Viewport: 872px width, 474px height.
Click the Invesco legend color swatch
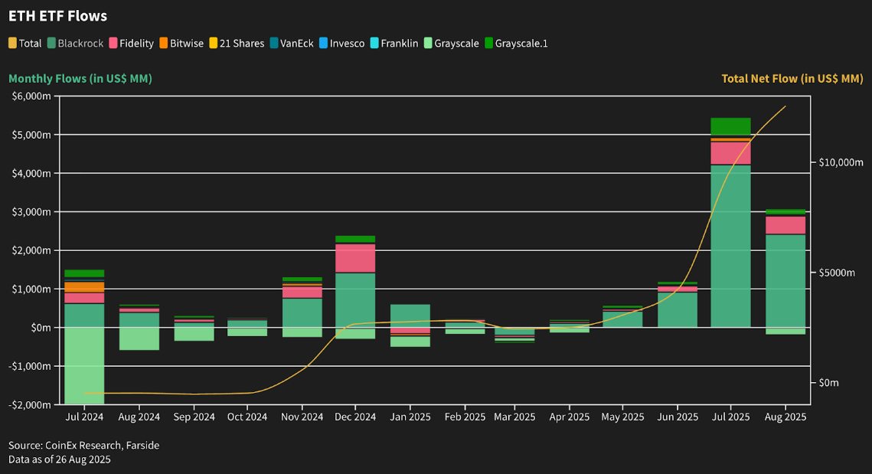pyautogui.click(x=323, y=44)
